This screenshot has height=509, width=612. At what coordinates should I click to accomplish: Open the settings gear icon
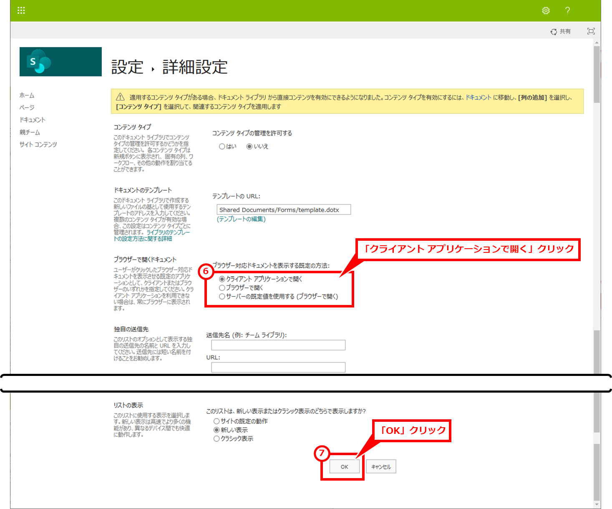point(546,10)
